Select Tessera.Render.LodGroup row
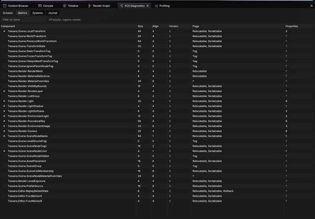315x219 pixels. pyautogui.click(x=157, y=96)
